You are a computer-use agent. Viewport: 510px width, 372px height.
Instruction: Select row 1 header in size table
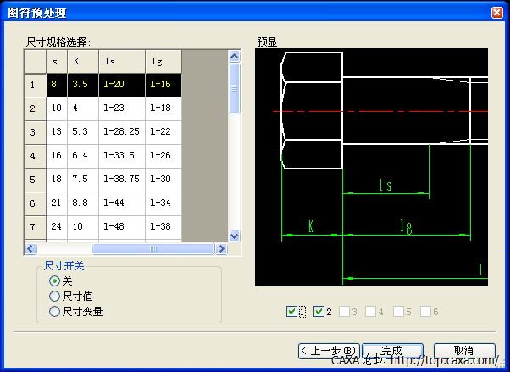pos(34,85)
